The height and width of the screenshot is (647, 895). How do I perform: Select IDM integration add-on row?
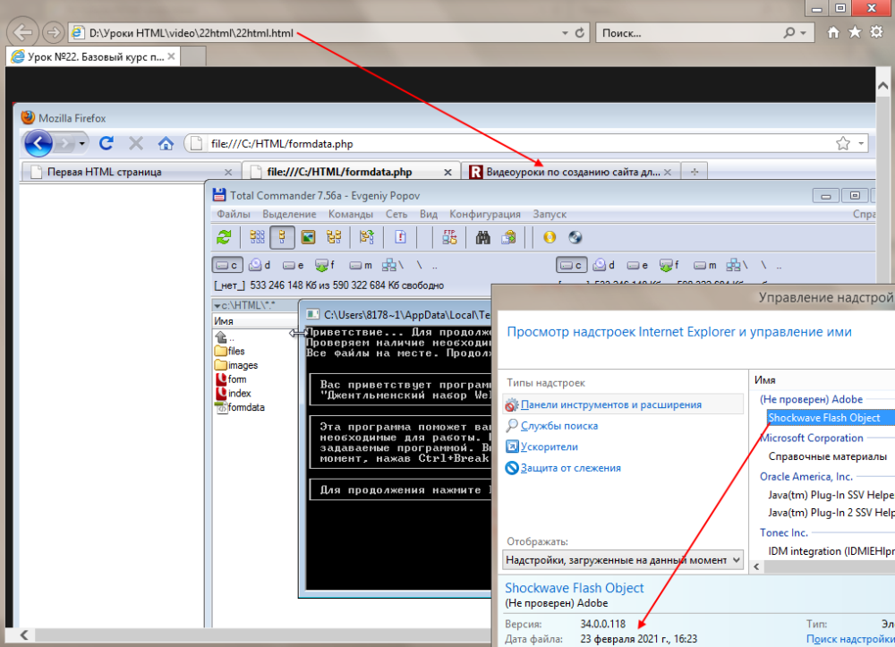(831, 551)
